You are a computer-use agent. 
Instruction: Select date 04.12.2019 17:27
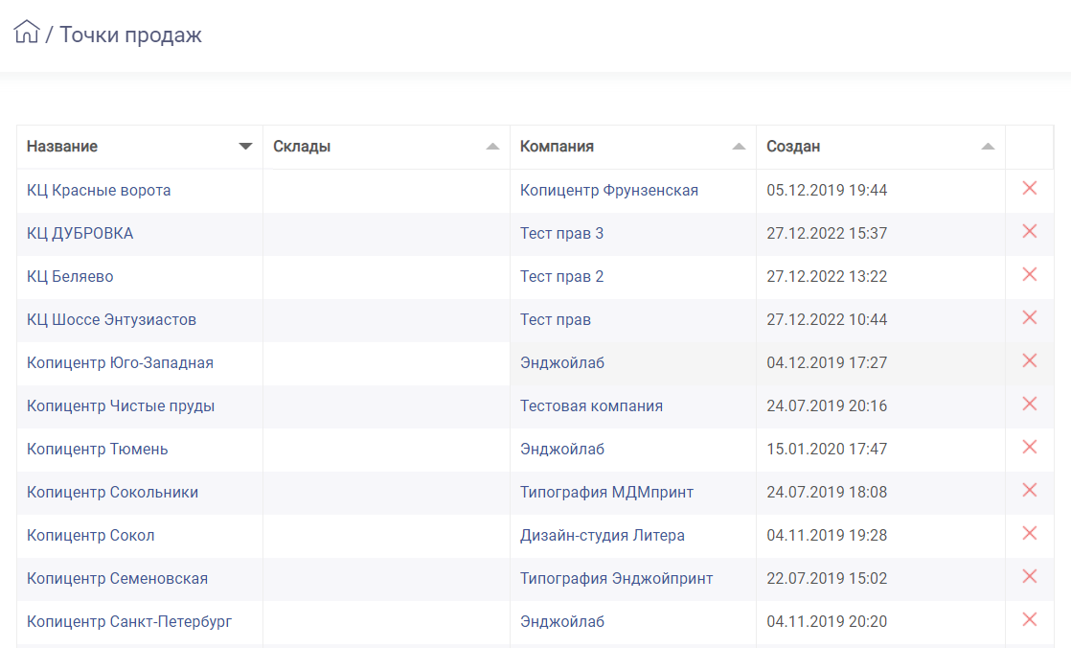(827, 362)
